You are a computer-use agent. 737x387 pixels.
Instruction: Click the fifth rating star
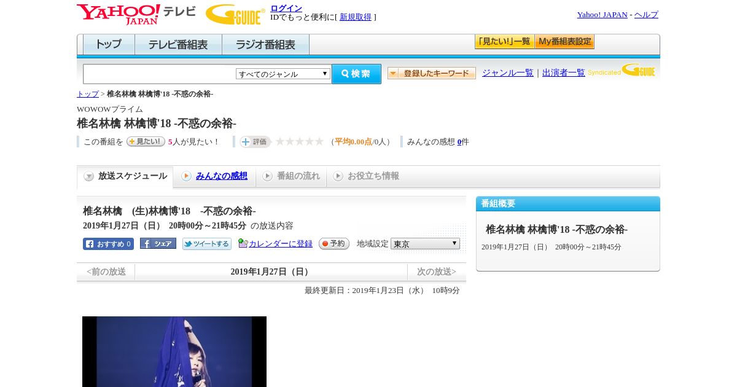[319, 141]
